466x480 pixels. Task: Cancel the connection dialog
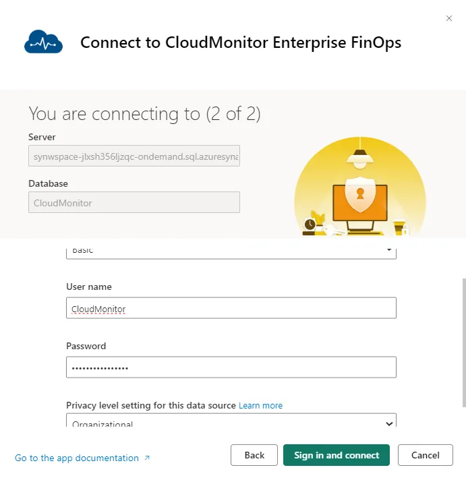pyautogui.click(x=426, y=455)
